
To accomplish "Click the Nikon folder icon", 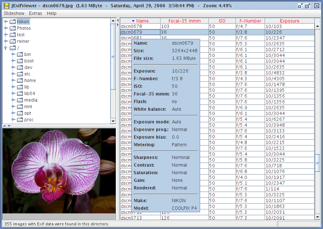I will (12, 22).
